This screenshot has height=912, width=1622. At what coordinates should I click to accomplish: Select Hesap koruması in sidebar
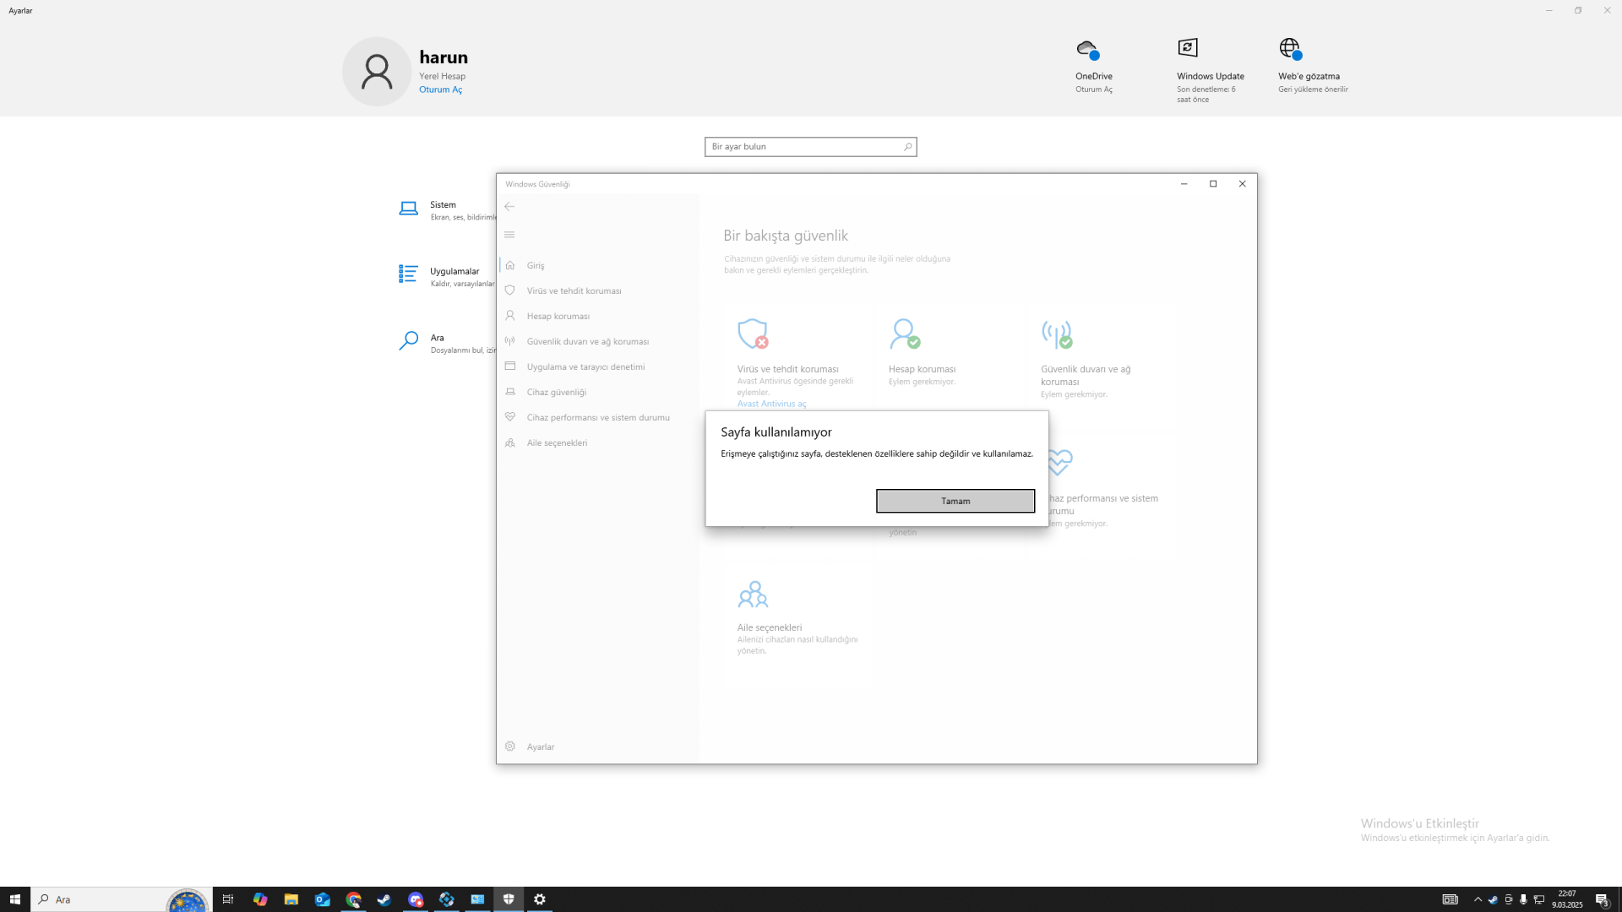pos(558,316)
